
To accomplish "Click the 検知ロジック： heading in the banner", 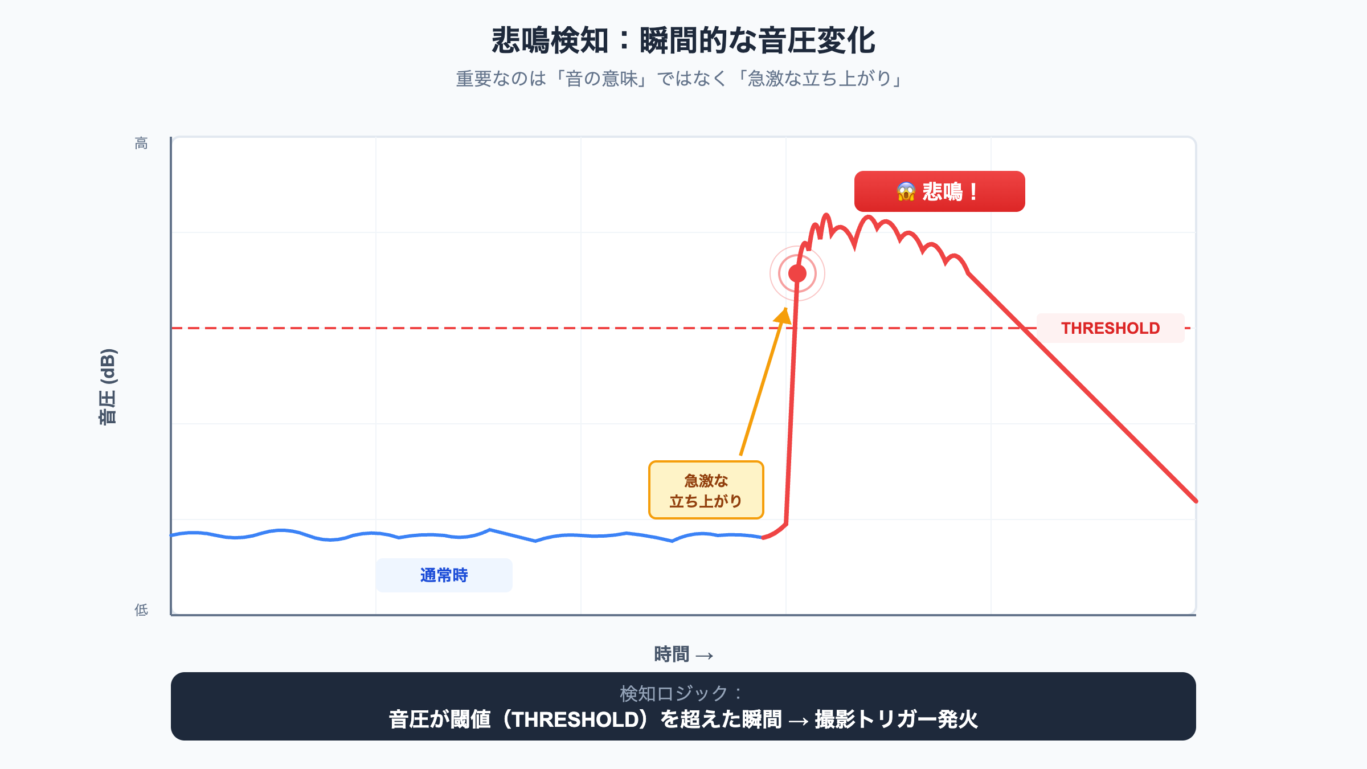I will (x=681, y=694).
